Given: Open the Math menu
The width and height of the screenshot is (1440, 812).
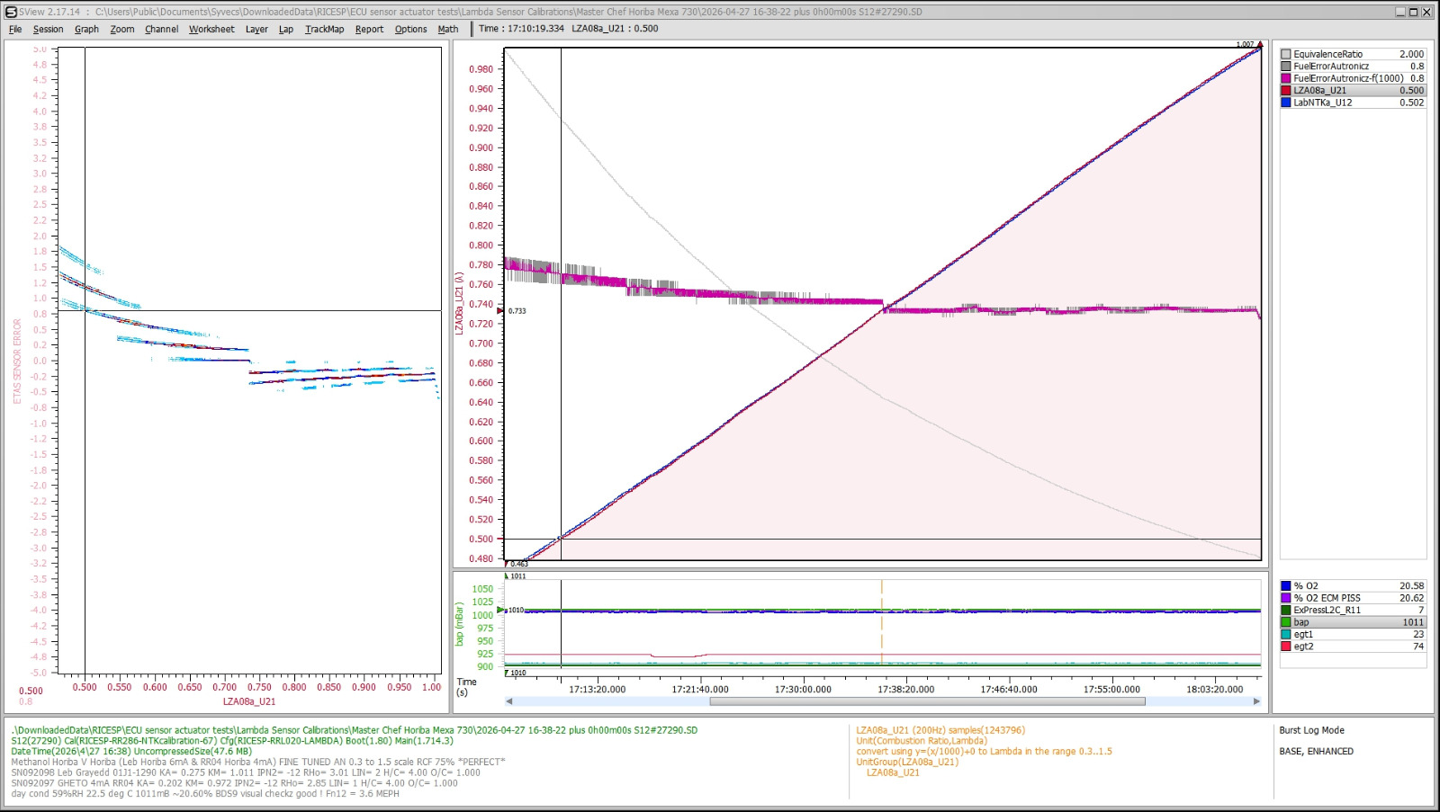Looking at the screenshot, I should pos(448,29).
